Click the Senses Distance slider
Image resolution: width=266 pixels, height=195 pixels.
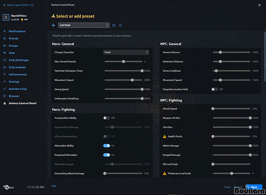click(231, 52)
